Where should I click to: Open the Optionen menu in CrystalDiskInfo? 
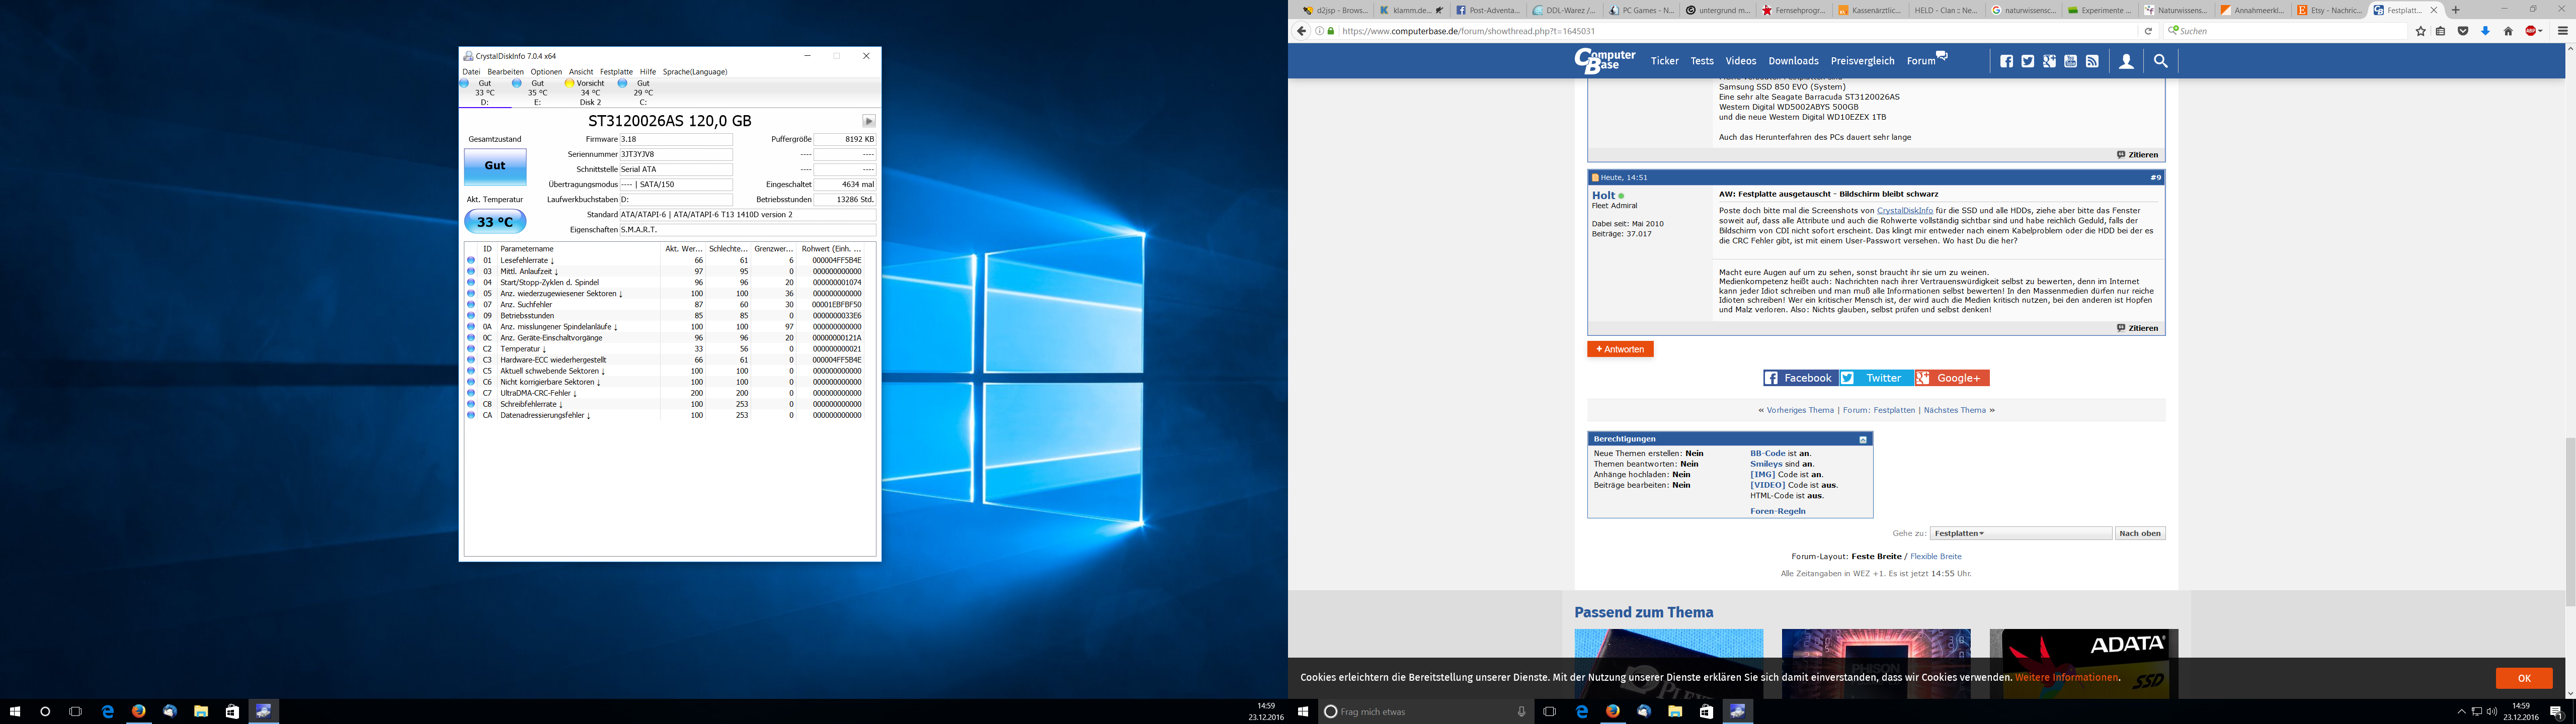(x=546, y=72)
